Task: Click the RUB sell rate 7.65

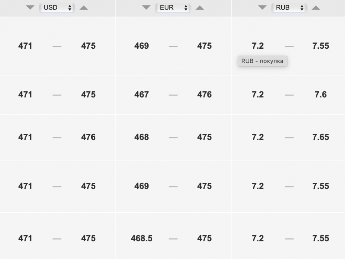Action: (321, 137)
